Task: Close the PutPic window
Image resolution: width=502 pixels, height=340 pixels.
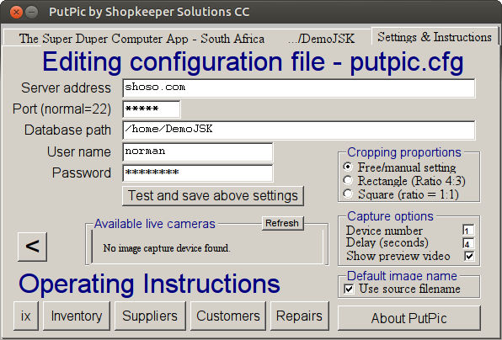Action: 16,13
